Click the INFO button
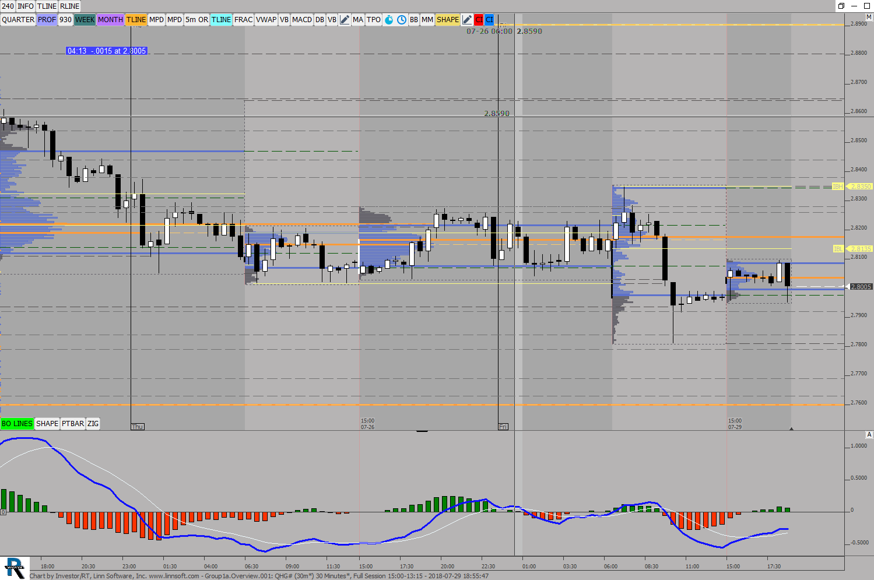The image size is (874, 580). coord(26,6)
